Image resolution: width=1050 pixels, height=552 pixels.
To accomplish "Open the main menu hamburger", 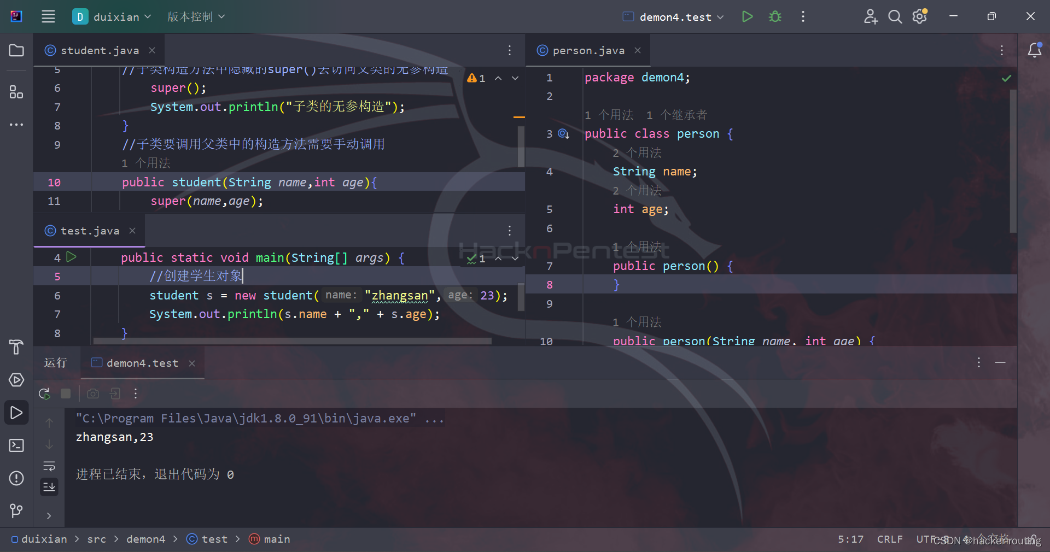I will pos(48,16).
